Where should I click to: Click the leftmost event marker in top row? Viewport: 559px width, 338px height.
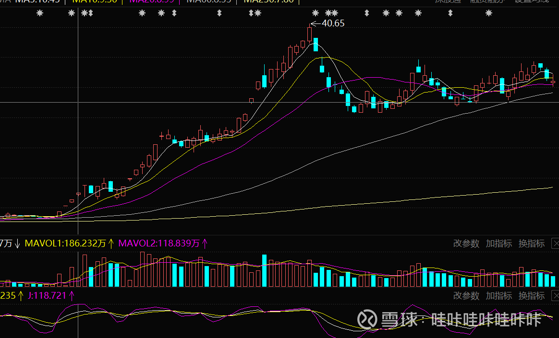tap(40, 13)
